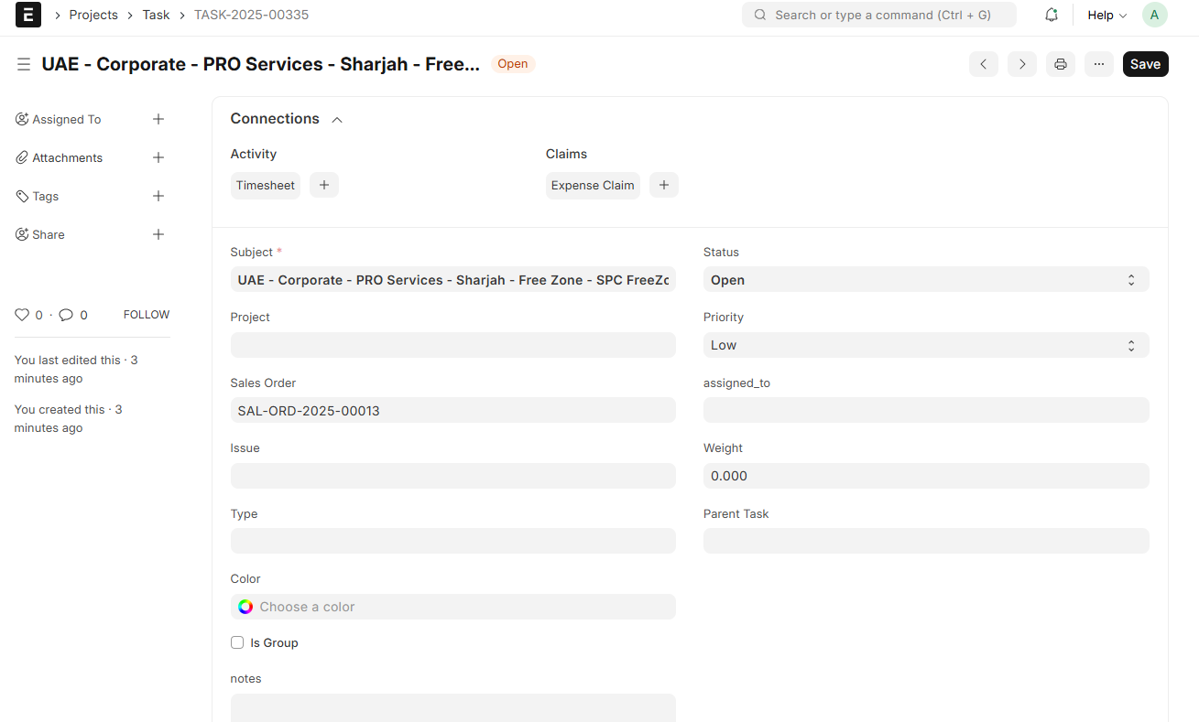This screenshot has height=722, width=1199.
Task: Follow this task document
Action: pos(147,315)
